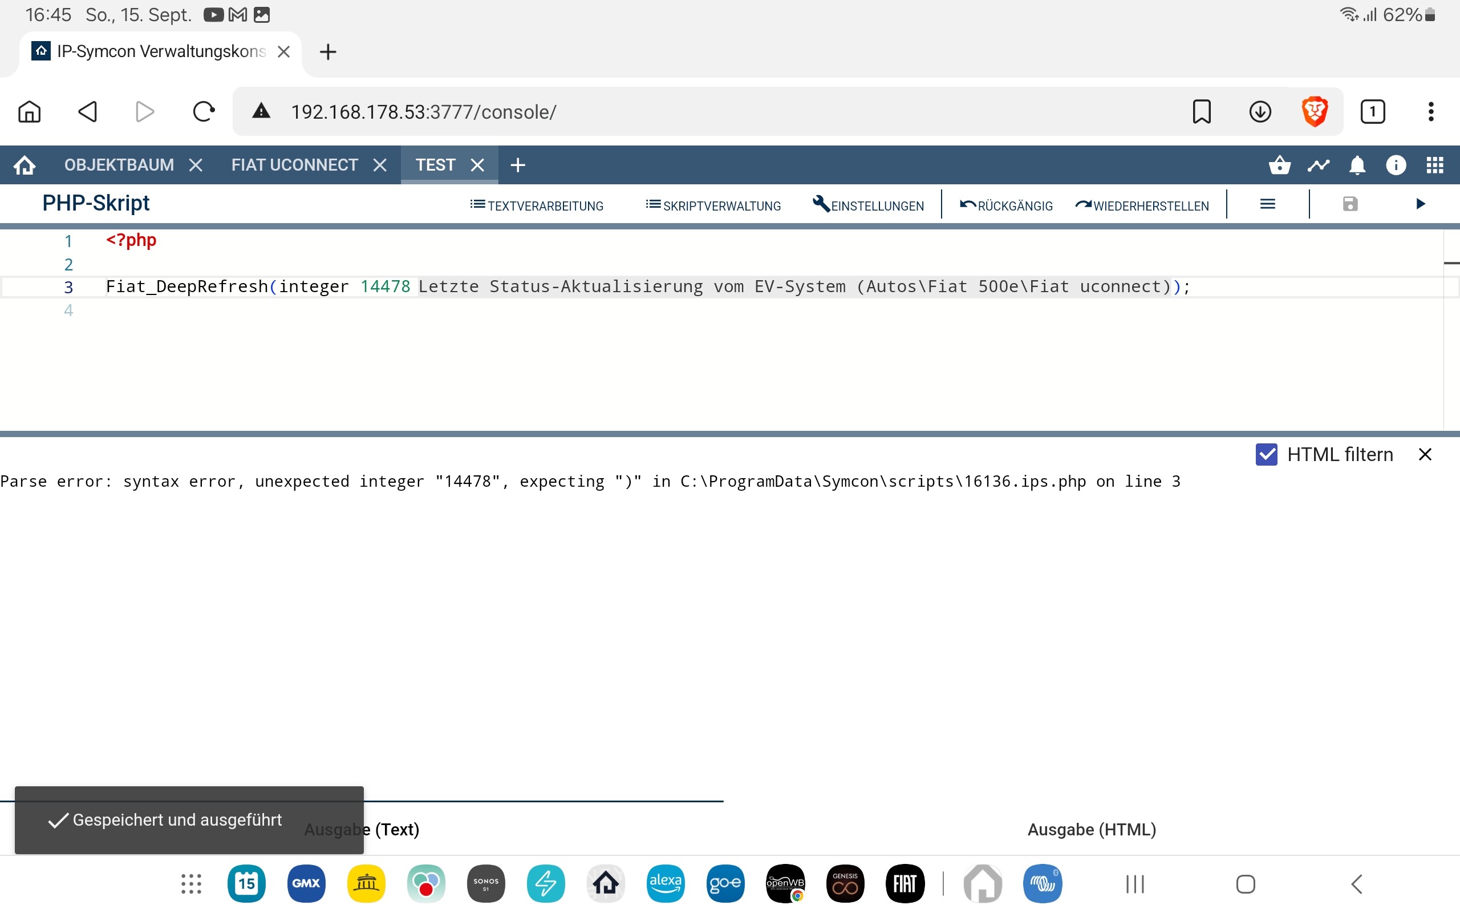Close the output panel

tap(1425, 454)
